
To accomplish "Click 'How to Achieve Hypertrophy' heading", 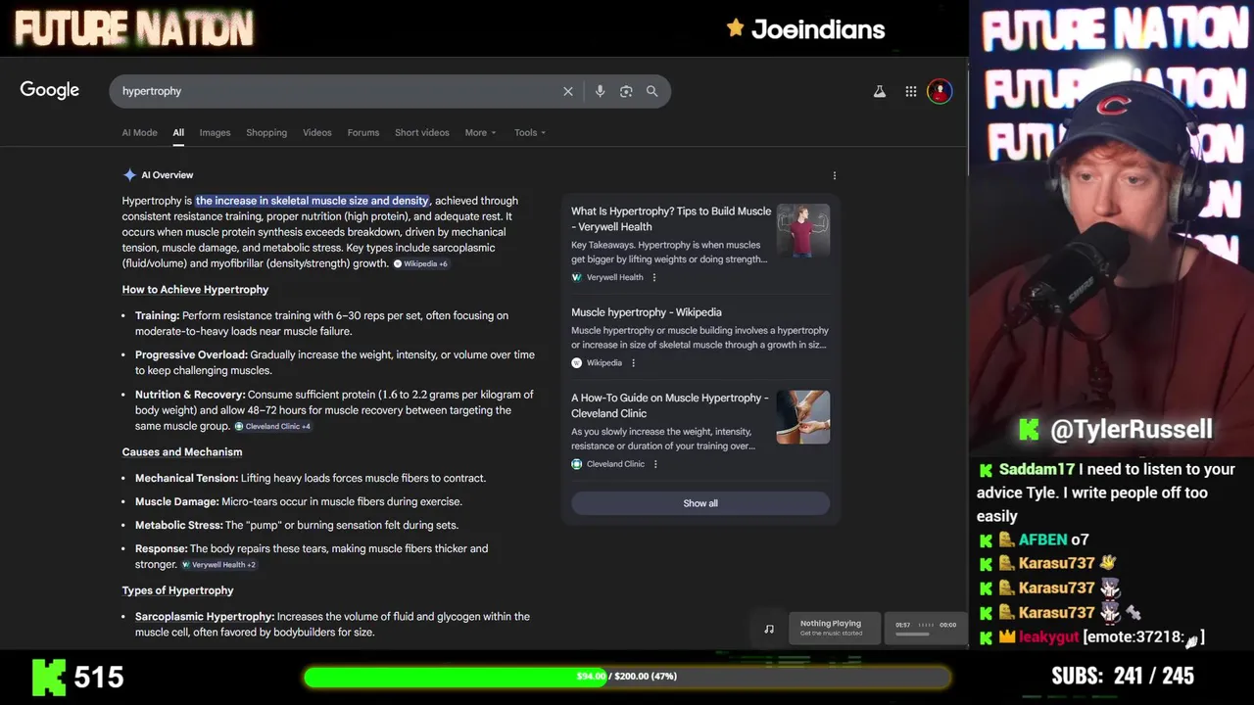I will (x=195, y=290).
